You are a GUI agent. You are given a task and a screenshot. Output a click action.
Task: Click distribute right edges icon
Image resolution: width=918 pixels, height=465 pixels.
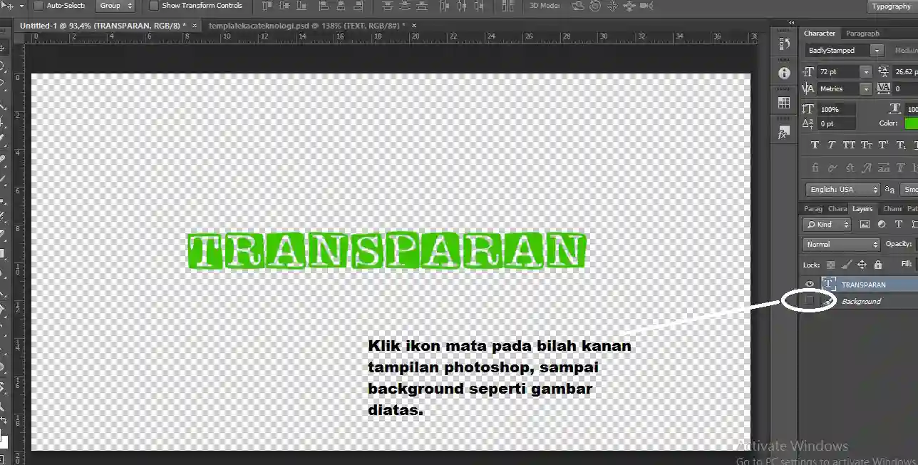click(480, 6)
